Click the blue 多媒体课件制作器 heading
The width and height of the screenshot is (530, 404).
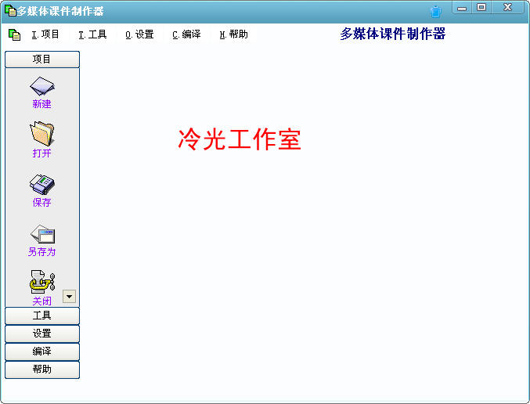393,34
